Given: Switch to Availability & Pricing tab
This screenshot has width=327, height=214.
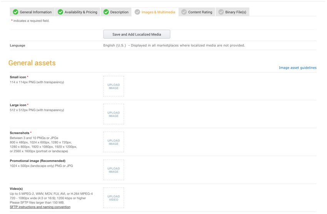Looking at the screenshot, I should pos(78,12).
